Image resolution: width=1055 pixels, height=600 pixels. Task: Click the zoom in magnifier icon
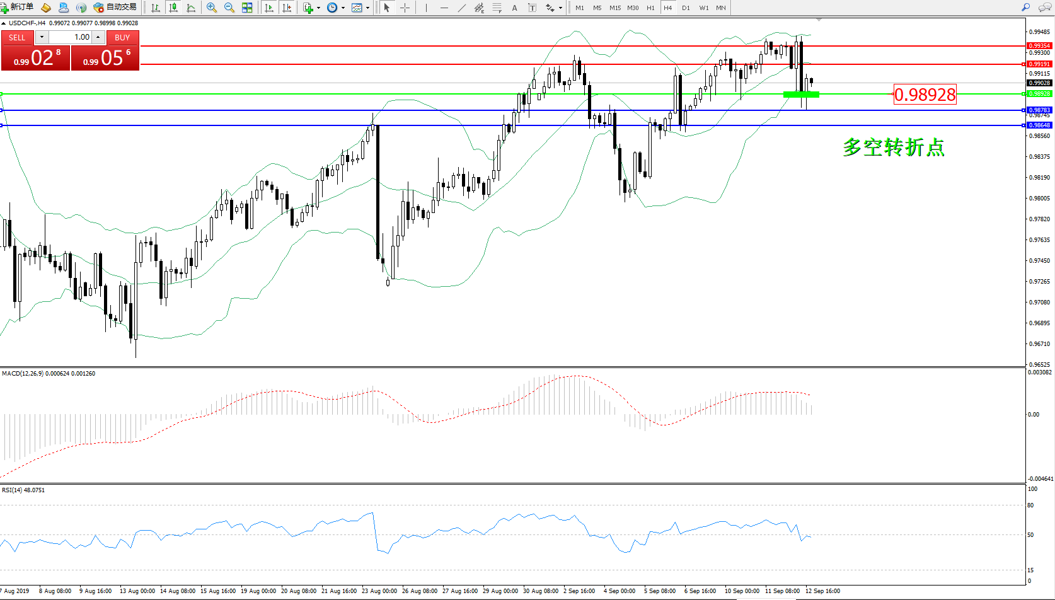pyautogui.click(x=212, y=8)
